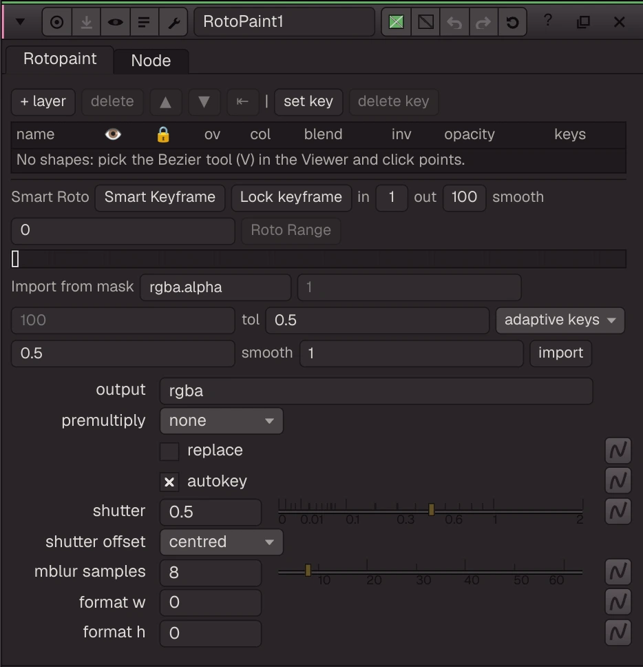Click the format h value field
This screenshot has width=643, height=667.
[x=211, y=633]
